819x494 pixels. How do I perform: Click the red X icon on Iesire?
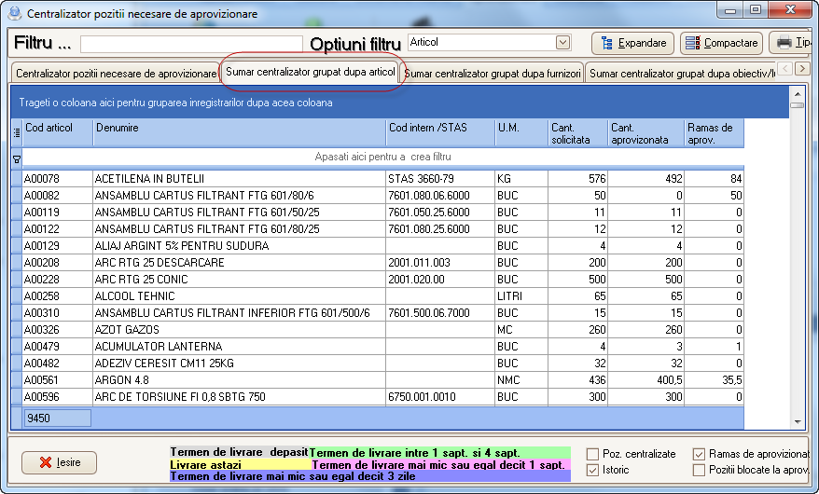pos(46,462)
